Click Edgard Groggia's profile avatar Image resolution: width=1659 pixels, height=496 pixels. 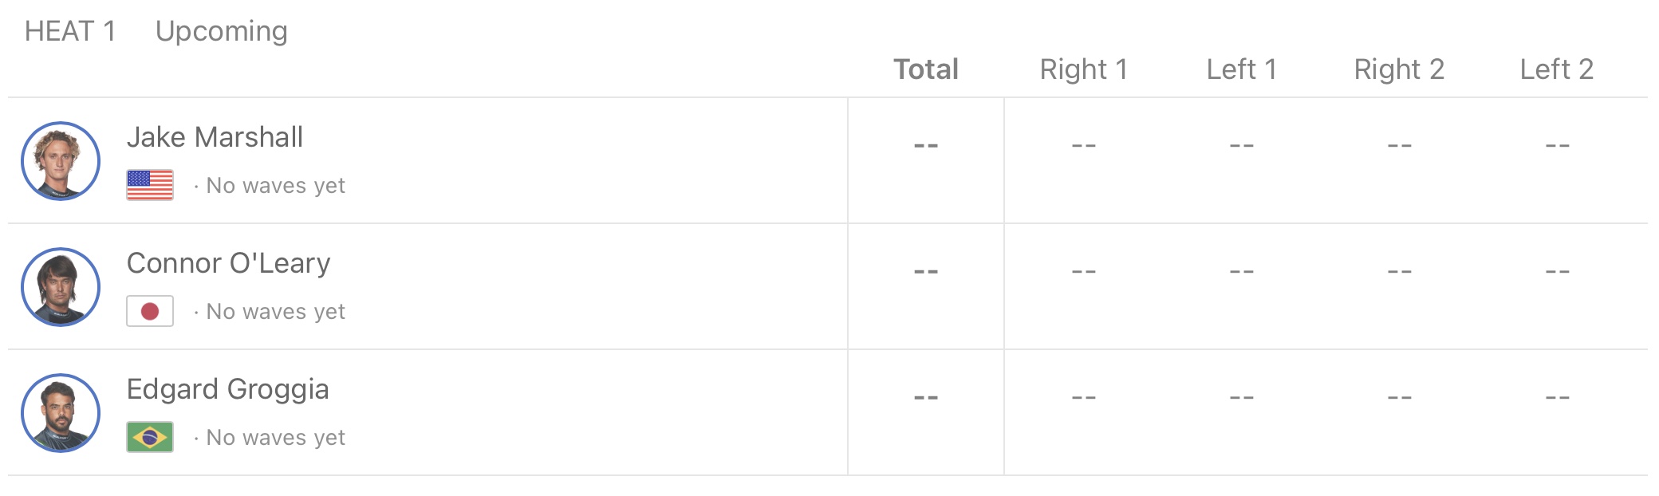61,413
